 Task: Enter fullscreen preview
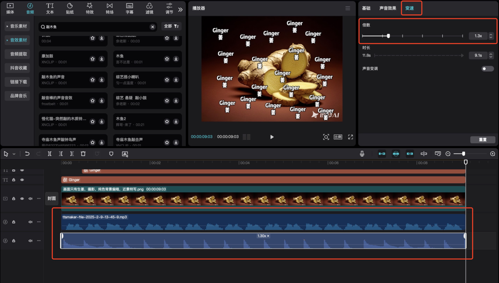(x=350, y=137)
